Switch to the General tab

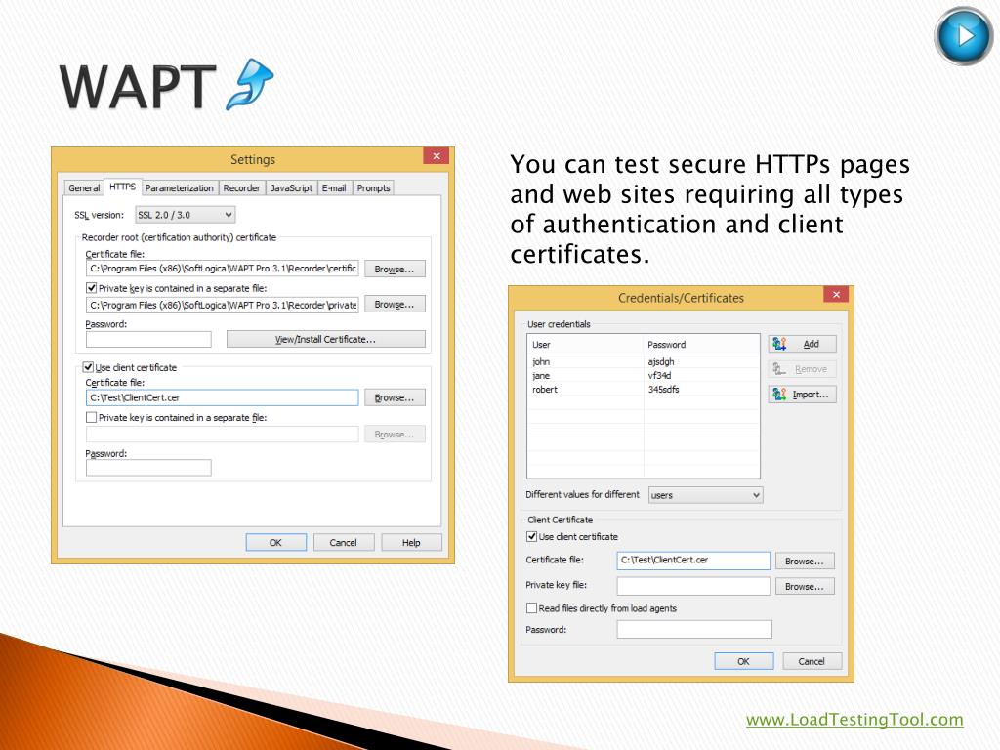(84, 188)
